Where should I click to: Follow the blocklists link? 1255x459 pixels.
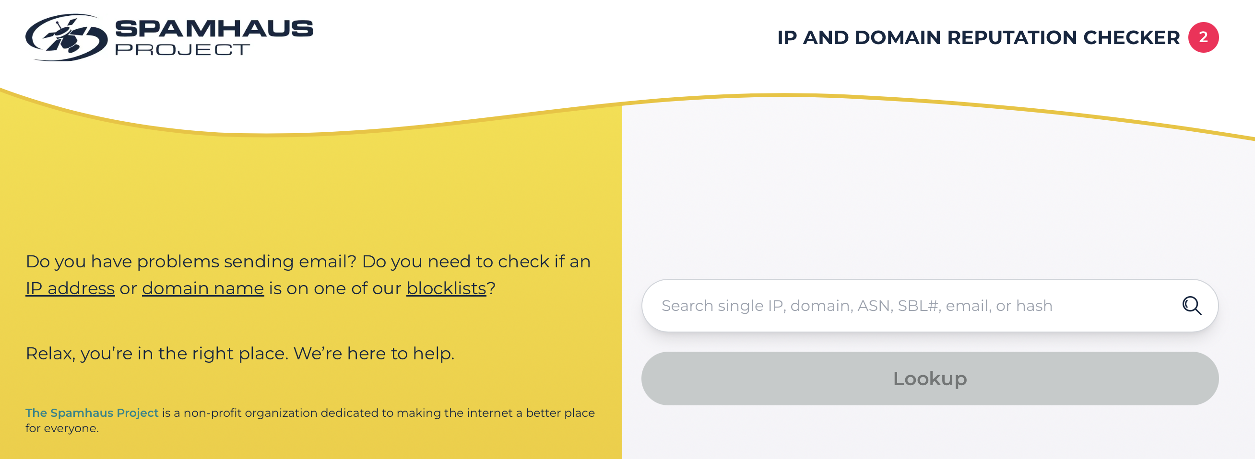click(x=446, y=288)
